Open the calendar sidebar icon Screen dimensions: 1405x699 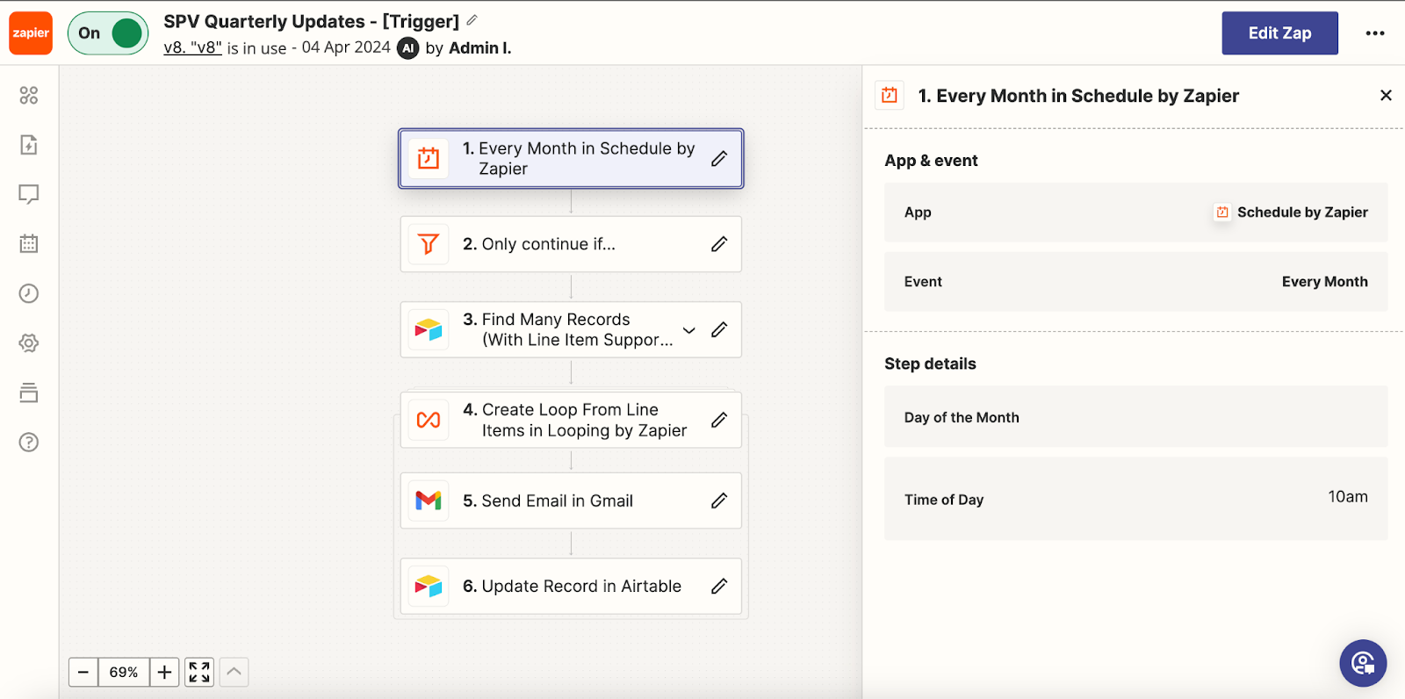tap(29, 243)
